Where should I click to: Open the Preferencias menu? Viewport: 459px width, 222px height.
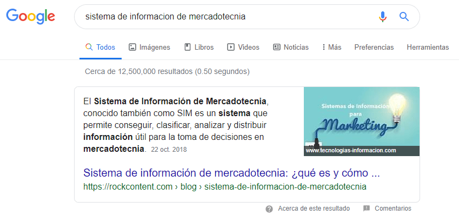point(374,48)
